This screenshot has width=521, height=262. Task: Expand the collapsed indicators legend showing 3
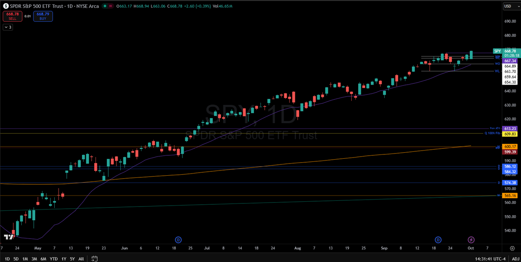click(x=8, y=27)
